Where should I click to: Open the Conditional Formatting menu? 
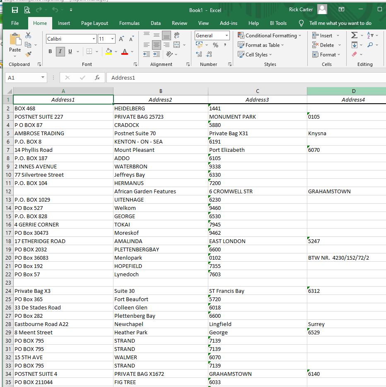(270, 36)
